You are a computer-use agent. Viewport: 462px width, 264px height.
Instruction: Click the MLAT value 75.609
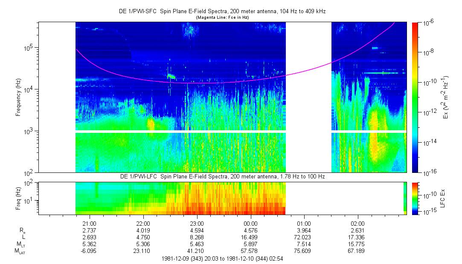(x=304, y=251)
